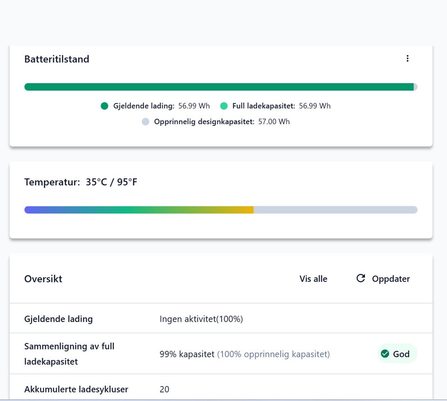
Task: Click the dark green Gjeldende lading legend dot
Action: (104, 106)
